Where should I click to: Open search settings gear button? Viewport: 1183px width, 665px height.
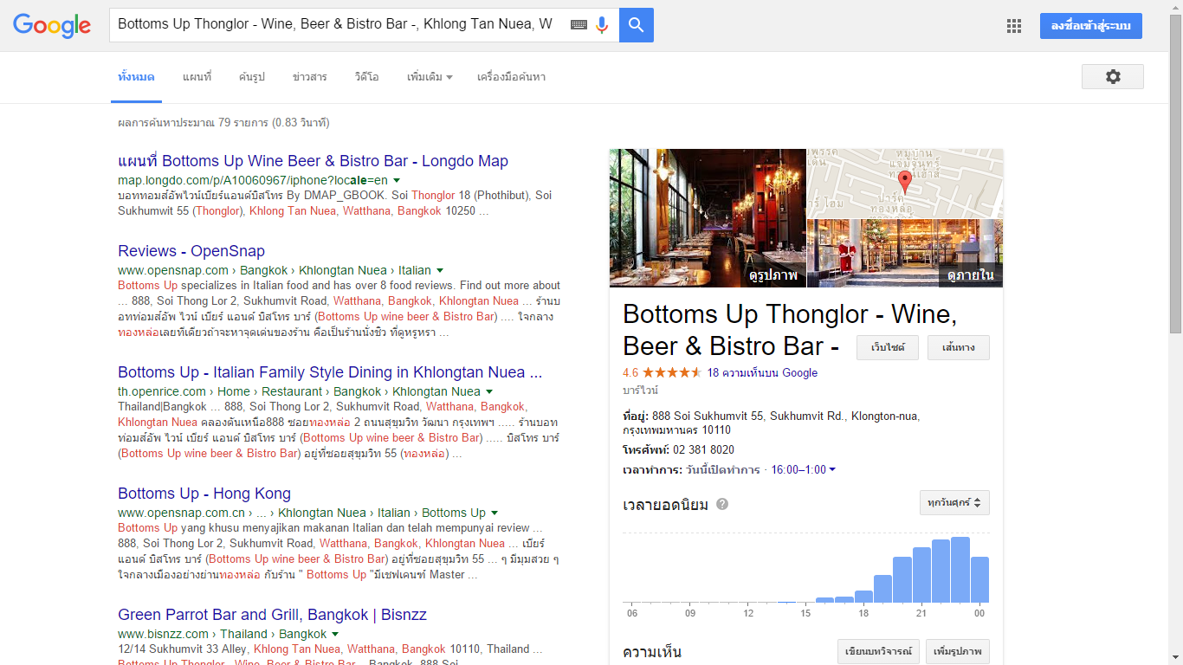tap(1113, 76)
